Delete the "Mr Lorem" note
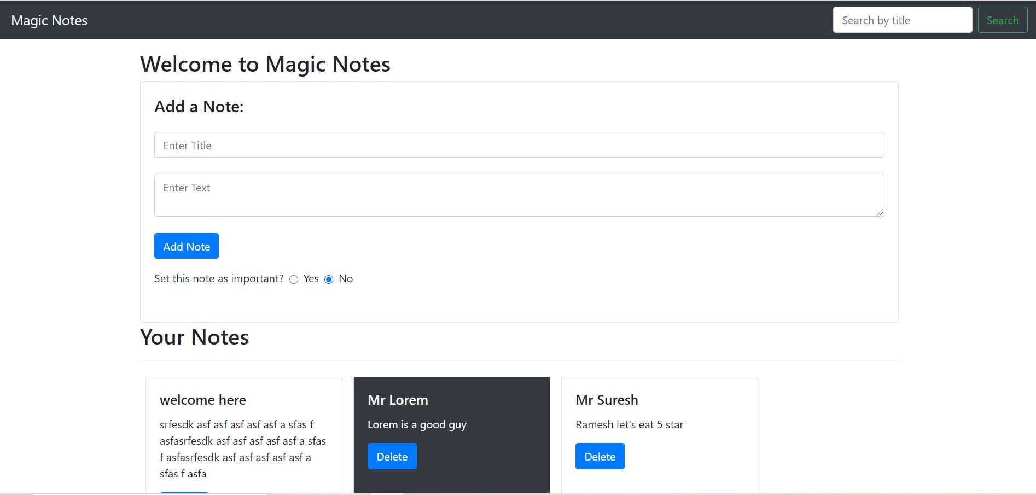 pos(392,456)
